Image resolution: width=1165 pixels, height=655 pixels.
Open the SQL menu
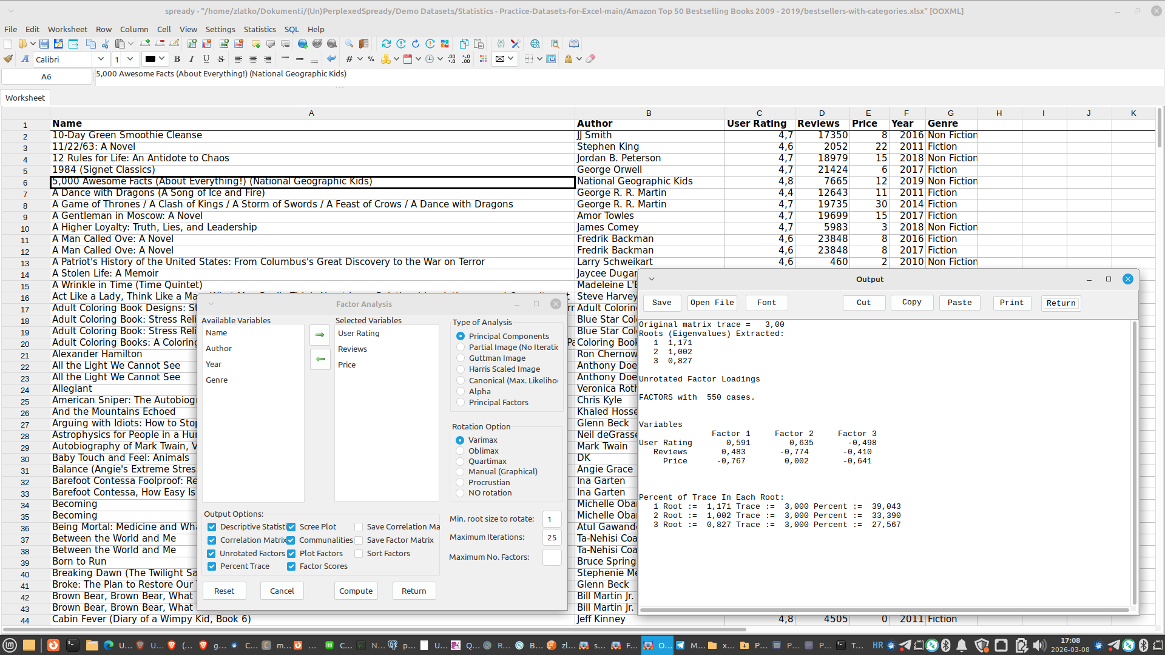pos(291,29)
